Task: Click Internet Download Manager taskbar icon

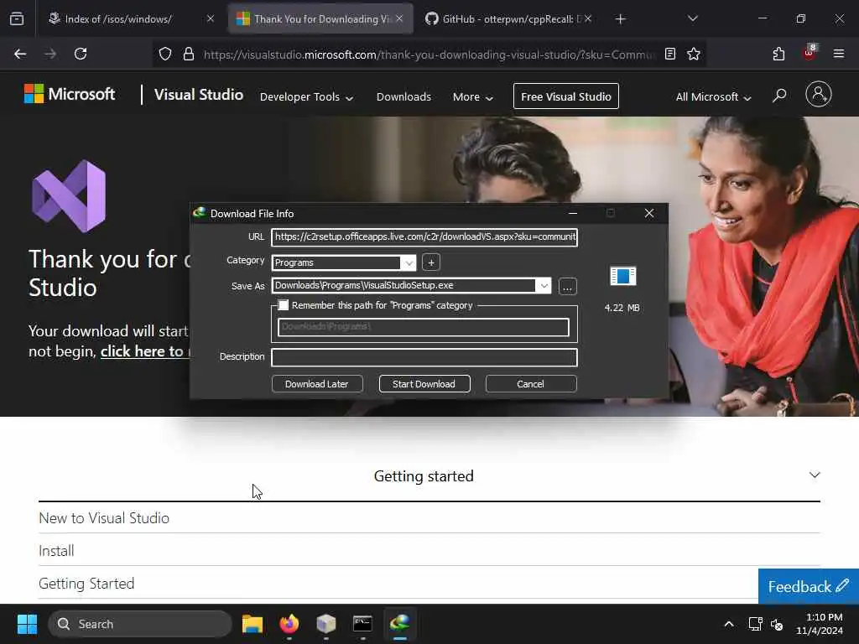Action: pos(400,623)
